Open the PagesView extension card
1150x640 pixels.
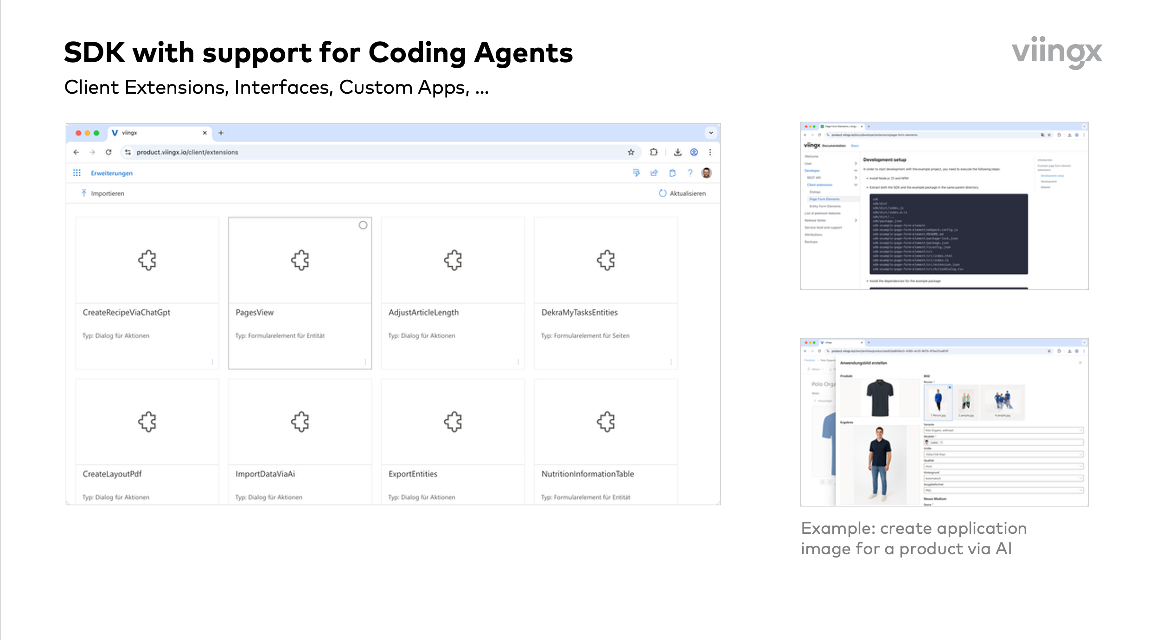300,293
